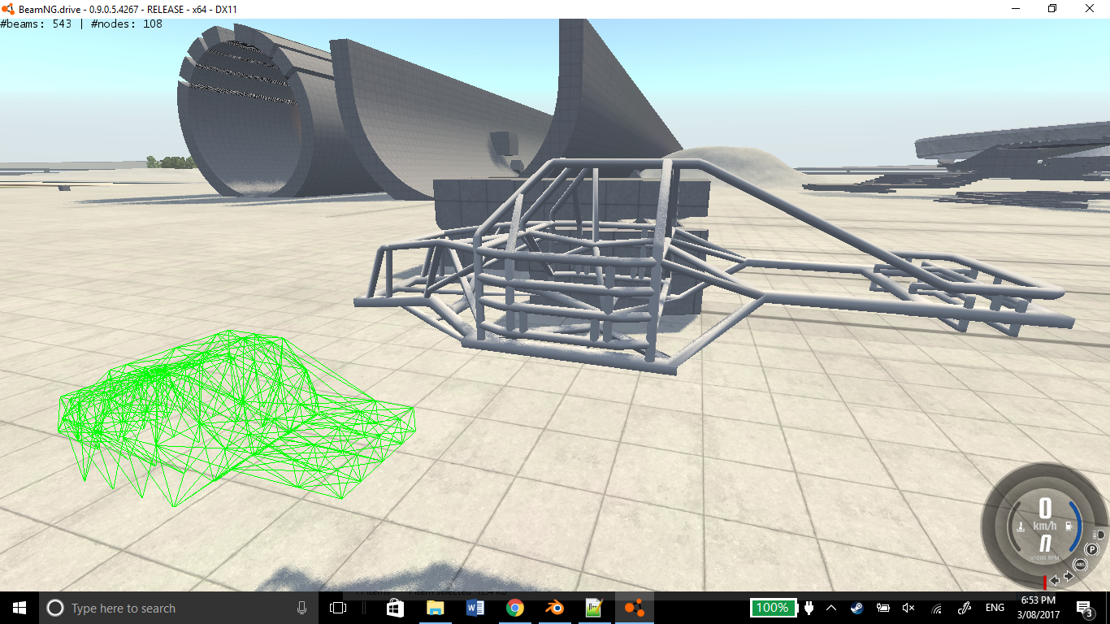Open Steam from the system tray

tap(856, 608)
